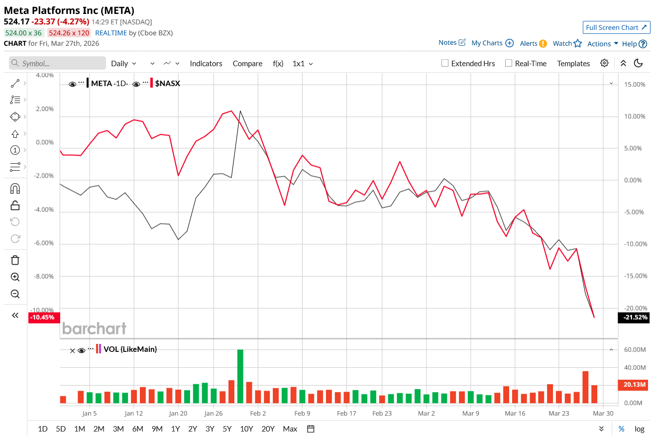Click the Watch star icon
Screen dimensions: 651x436
click(577, 43)
